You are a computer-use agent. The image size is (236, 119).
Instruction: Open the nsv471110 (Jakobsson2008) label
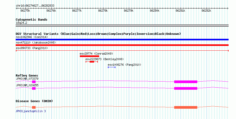[36, 42]
